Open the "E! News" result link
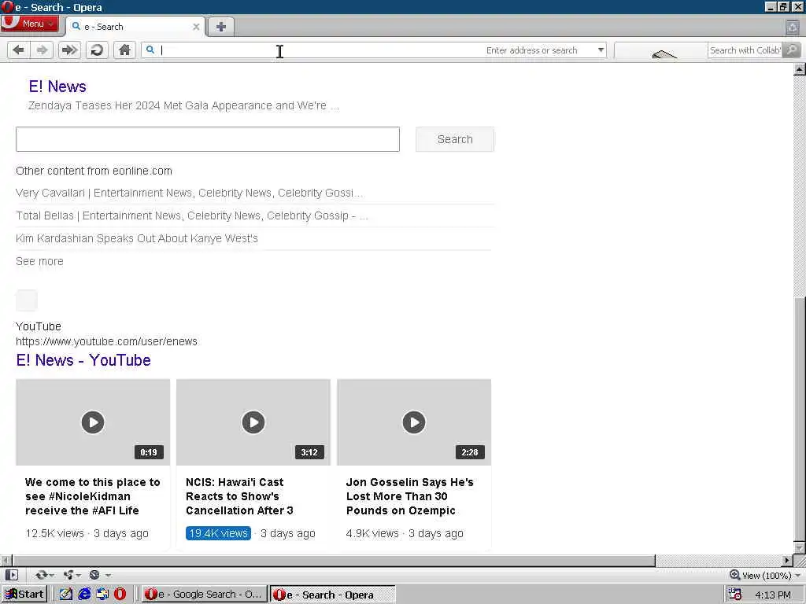Image resolution: width=806 pixels, height=604 pixels. coord(57,87)
